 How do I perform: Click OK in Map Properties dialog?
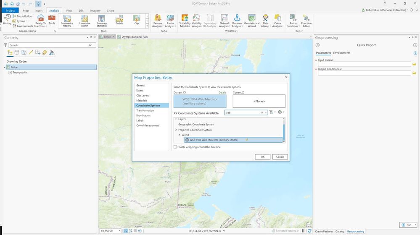262,157
